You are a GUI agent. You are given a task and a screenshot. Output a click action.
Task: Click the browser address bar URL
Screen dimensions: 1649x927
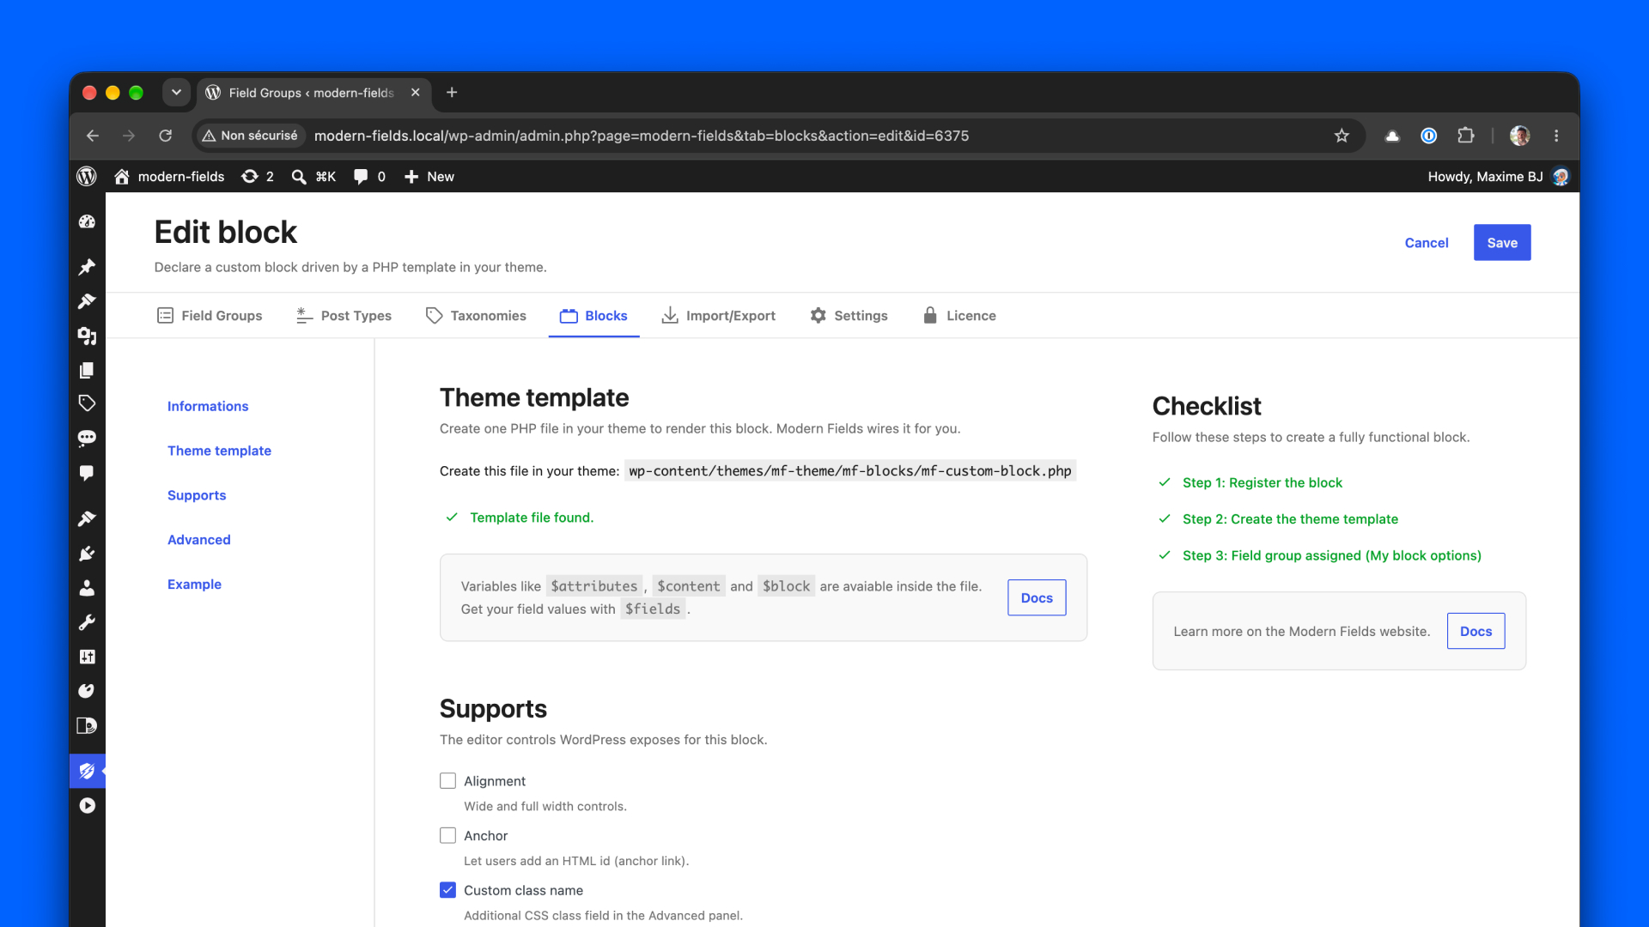coord(642,136)
